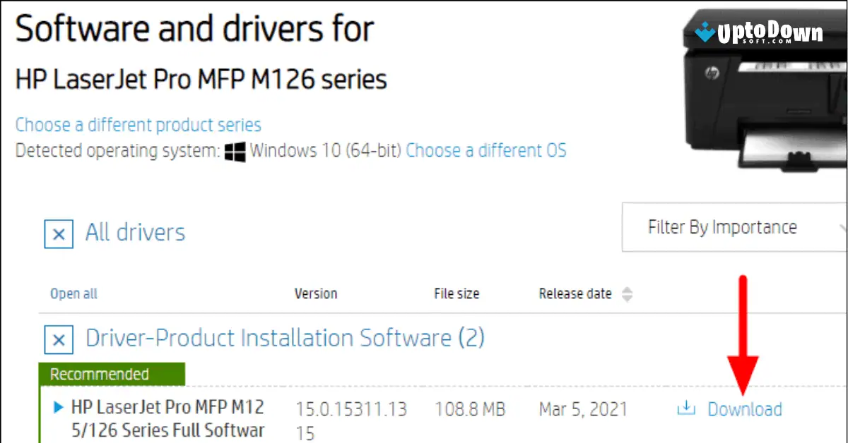Select the File size column header
The height and width of the screenshot is (443, 848).
point(456,293)
